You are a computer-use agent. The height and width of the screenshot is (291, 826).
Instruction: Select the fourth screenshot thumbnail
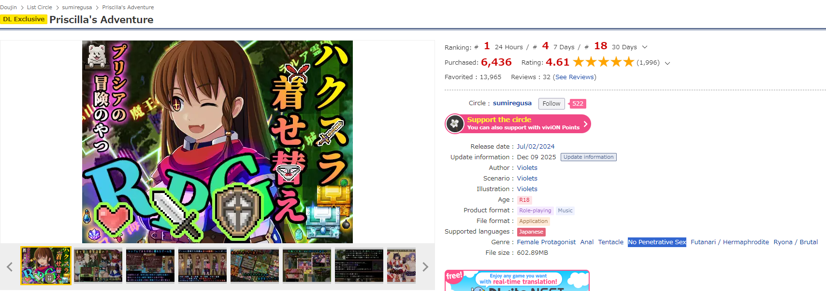tap(203, 265)
